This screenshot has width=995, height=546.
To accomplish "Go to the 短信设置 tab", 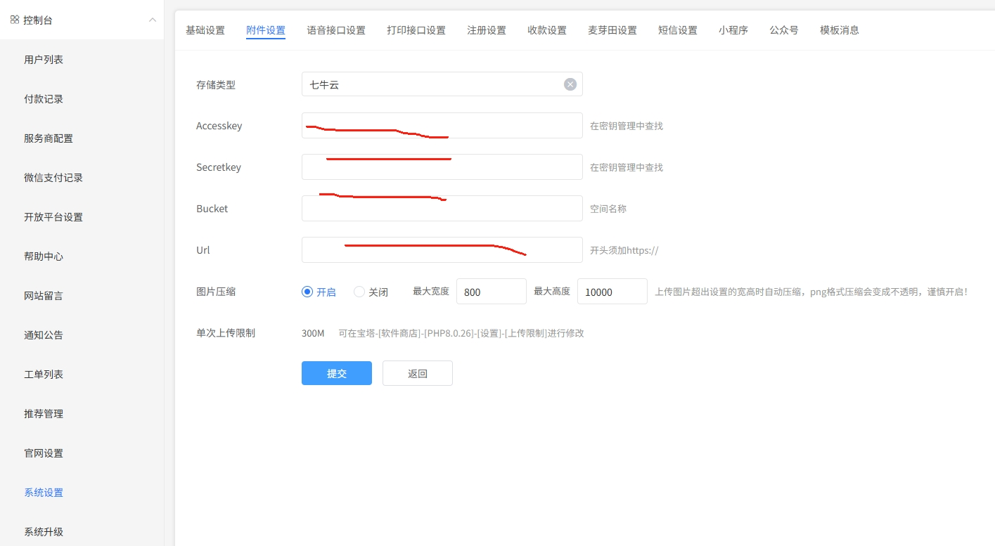I will [x=677, y=30].
